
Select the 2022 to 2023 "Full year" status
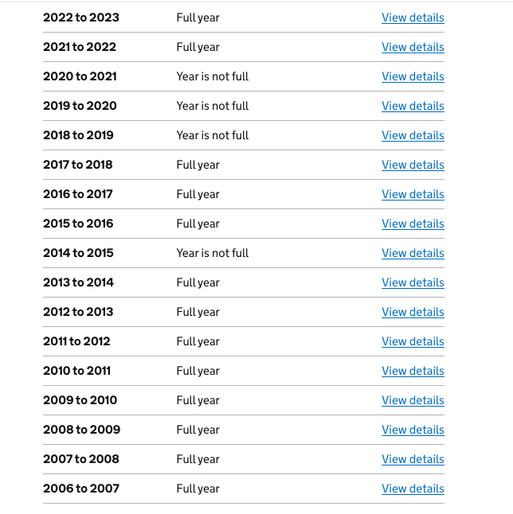tap(198, 18)
